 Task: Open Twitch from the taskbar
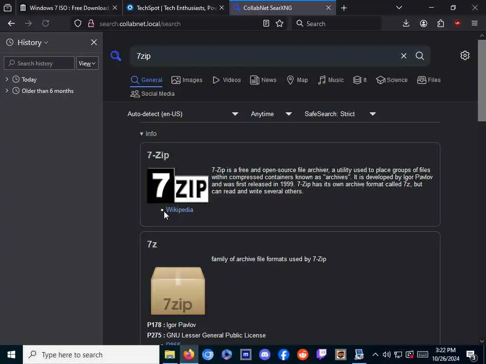321,355
